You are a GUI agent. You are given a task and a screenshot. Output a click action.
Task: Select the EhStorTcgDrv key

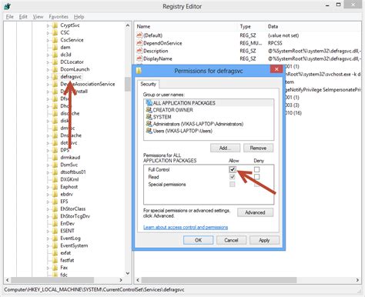[x=75, y=216]
